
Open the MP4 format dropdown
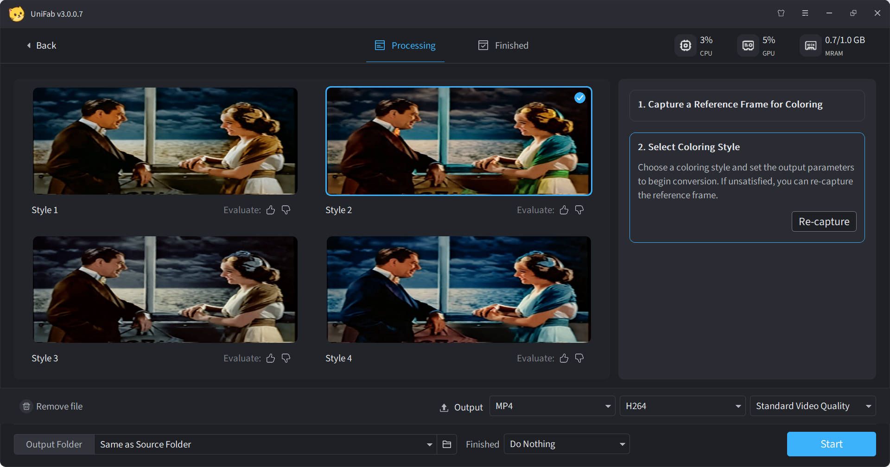pyautogui.click(x=552, y=406)
